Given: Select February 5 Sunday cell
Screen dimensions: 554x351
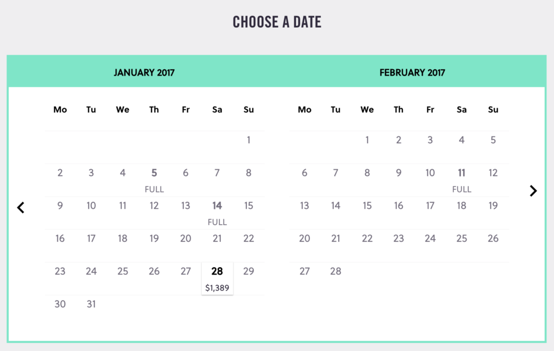Looking at the screenshot, I should (493, 147).
